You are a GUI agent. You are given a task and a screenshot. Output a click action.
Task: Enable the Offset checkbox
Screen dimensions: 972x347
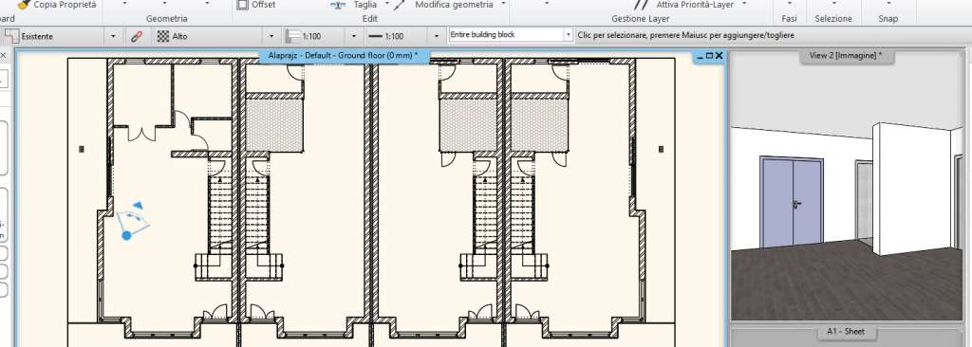(242, 5)
